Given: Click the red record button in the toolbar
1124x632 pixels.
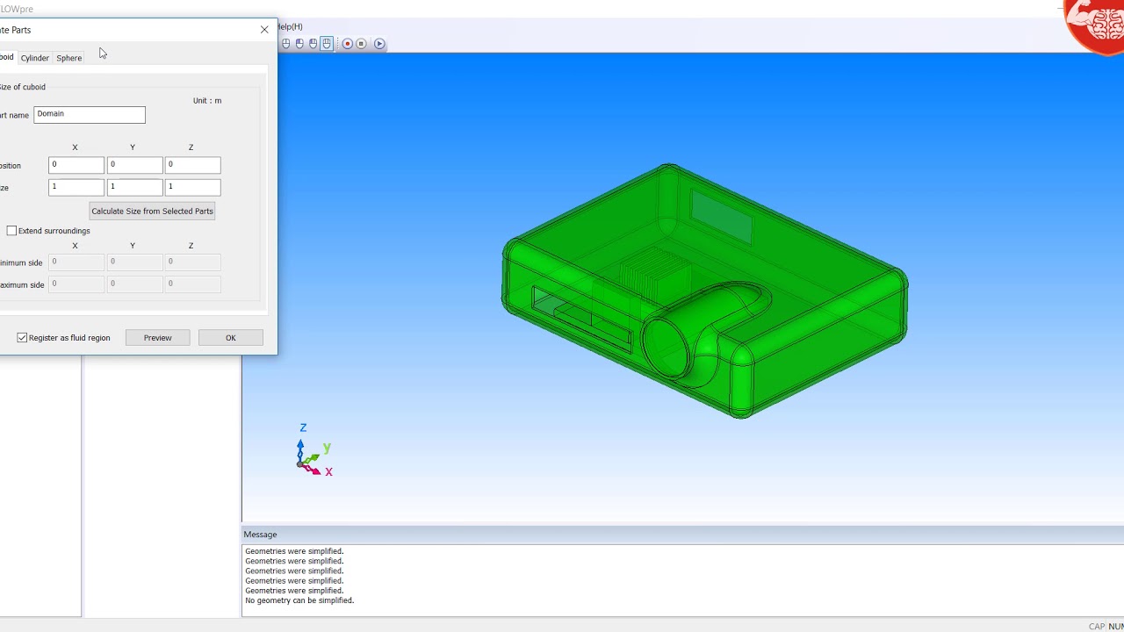Looking at the screenshot, I should [348, 44].
